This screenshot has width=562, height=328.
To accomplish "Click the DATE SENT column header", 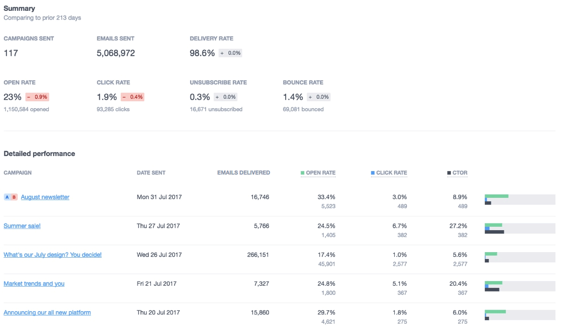I will pos(151,173).
